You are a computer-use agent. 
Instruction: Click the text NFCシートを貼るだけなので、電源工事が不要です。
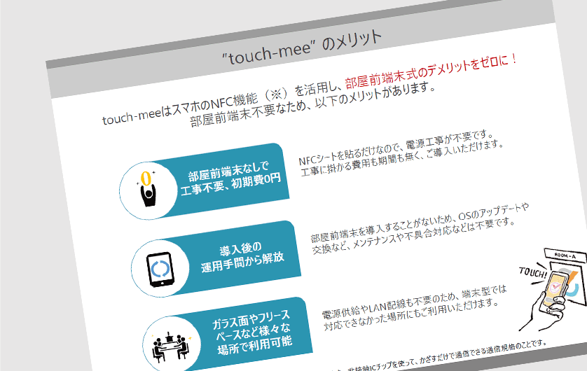(396, 146)
